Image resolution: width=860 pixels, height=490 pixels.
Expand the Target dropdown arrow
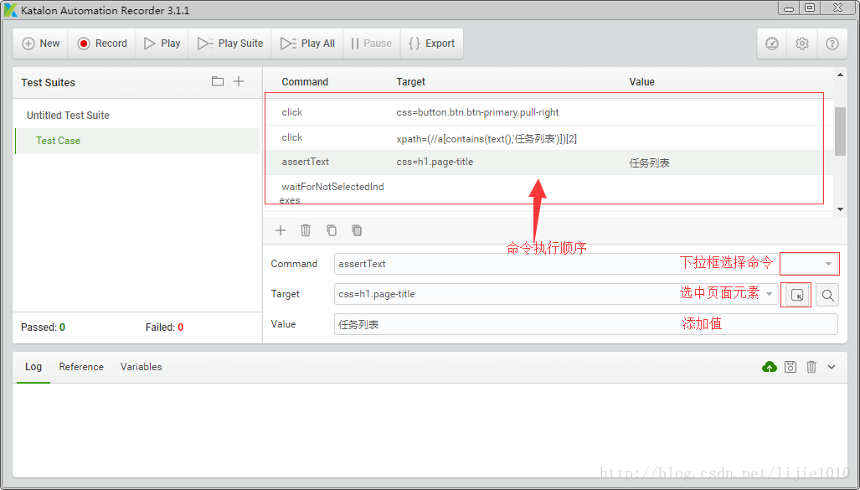[769, 294]
